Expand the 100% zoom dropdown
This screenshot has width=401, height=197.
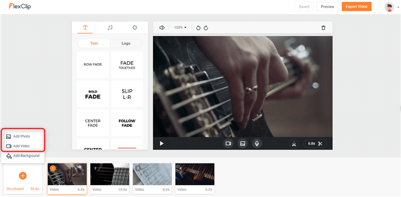tap(180, 27)
